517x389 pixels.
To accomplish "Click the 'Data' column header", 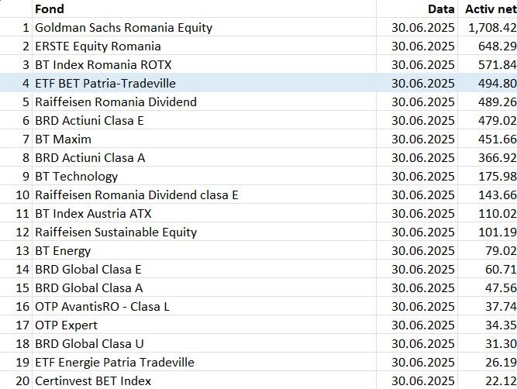I will coord(417,9).
